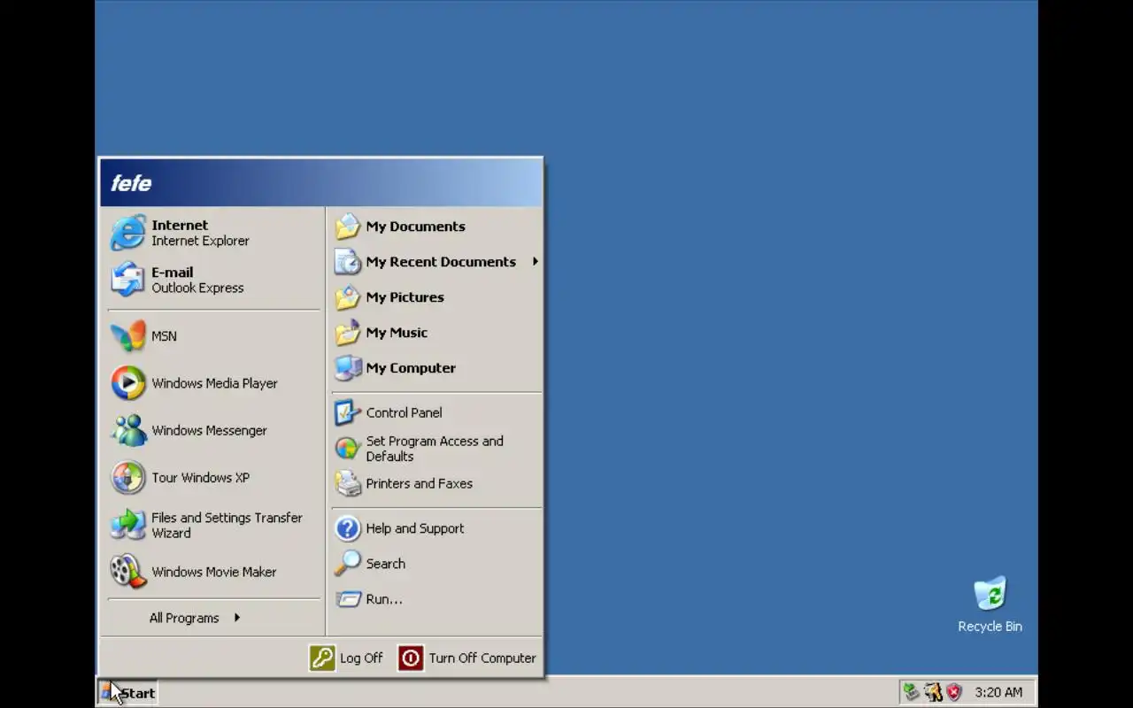
Task: Open Internet Explorer icon in Start menu
Action: [127, 233]
